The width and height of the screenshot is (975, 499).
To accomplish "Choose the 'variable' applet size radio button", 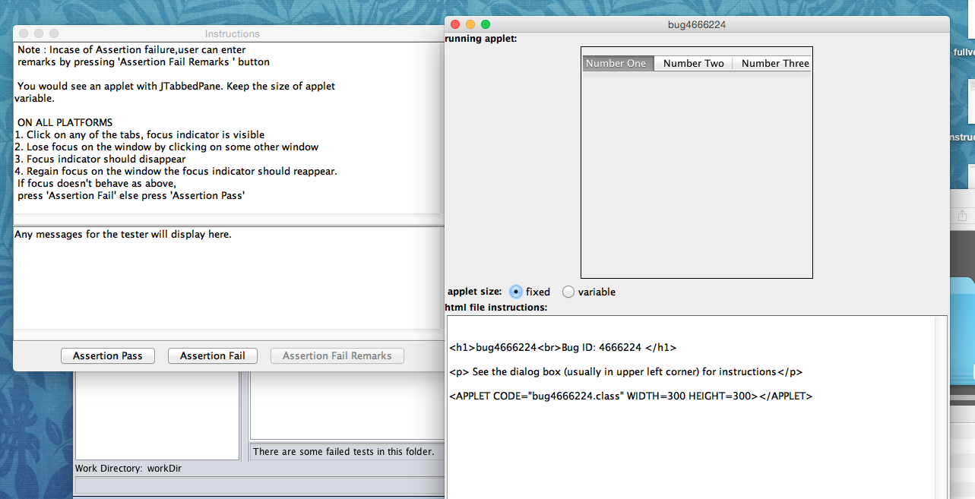I will coord(568,292).
